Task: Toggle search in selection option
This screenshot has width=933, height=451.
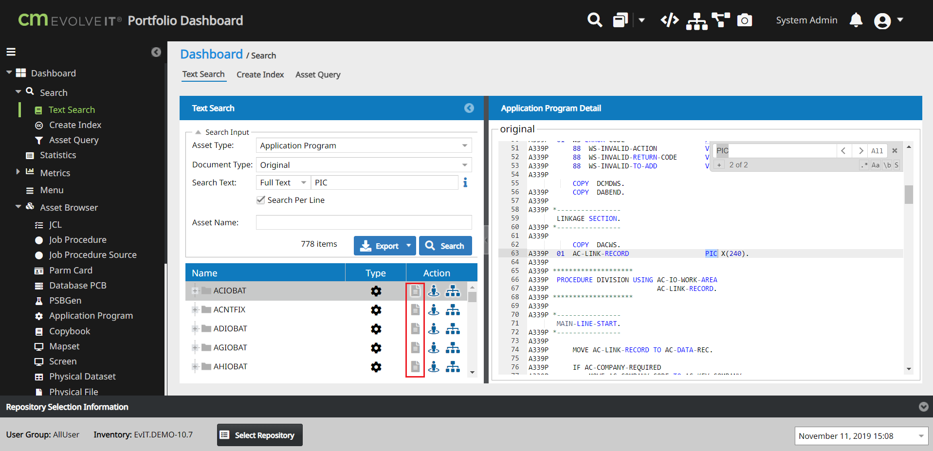Action: click(896, 165)
